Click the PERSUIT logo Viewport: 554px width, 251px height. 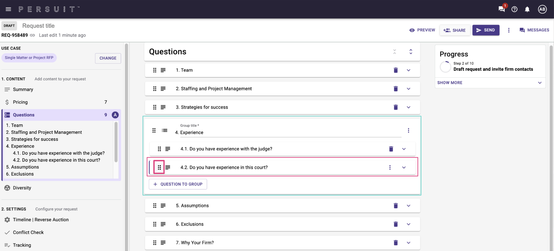point(49,9)
